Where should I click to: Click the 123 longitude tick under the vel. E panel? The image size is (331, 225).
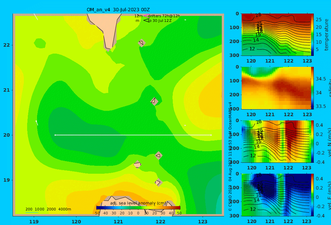(307, 221)
